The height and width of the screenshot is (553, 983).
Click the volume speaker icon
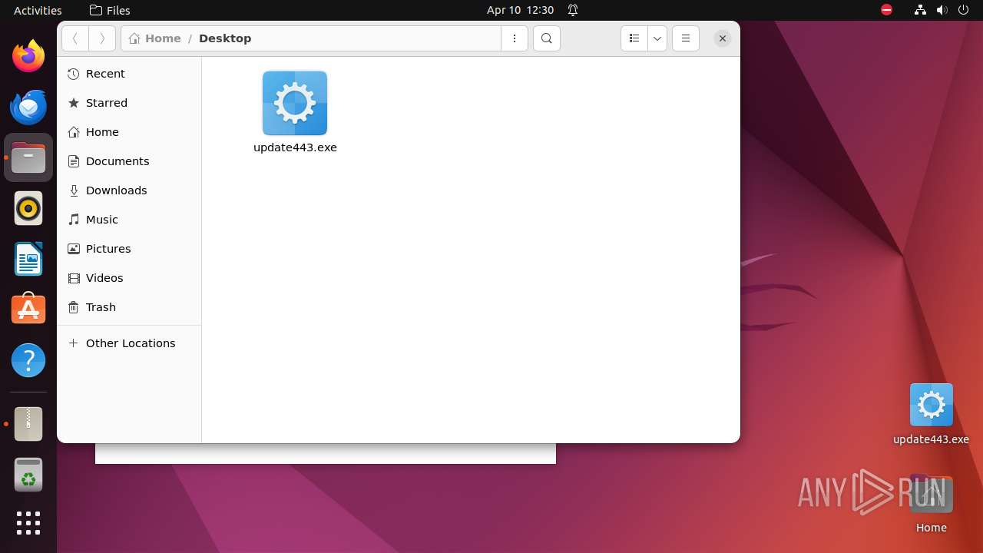point(942,10)
